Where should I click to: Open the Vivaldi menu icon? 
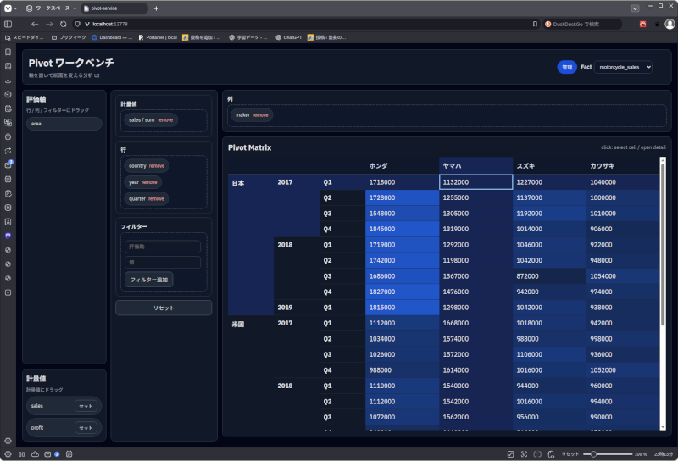coord(8,8)
